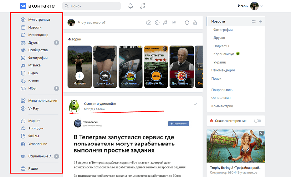Attach a photo with camera icon

click(149, 23)
